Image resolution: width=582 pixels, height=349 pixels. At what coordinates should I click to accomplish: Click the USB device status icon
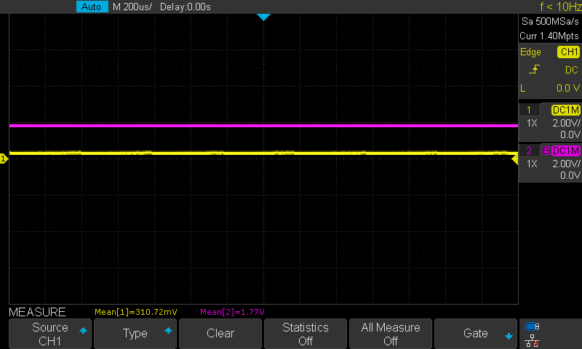[533, 326]
